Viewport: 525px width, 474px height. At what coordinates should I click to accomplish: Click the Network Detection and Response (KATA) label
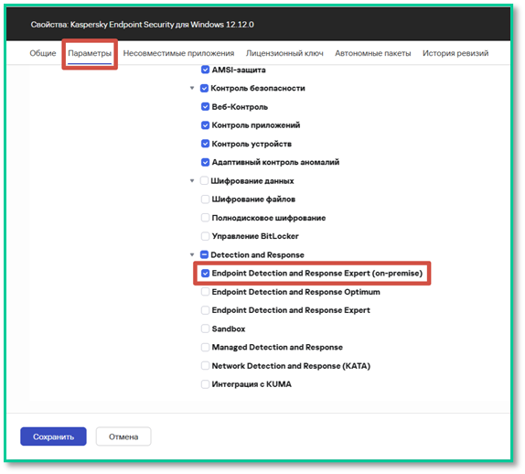tap(291, 365)
